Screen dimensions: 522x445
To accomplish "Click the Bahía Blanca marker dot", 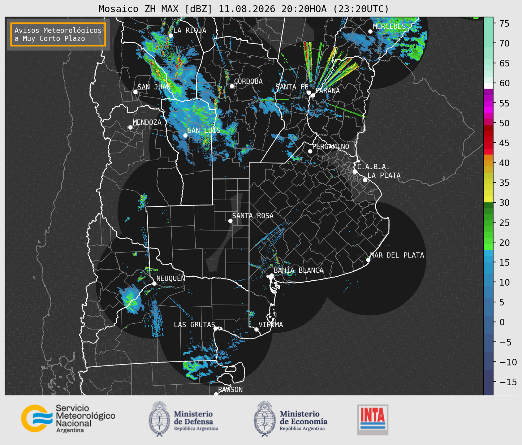I will (x=271, y=275).
